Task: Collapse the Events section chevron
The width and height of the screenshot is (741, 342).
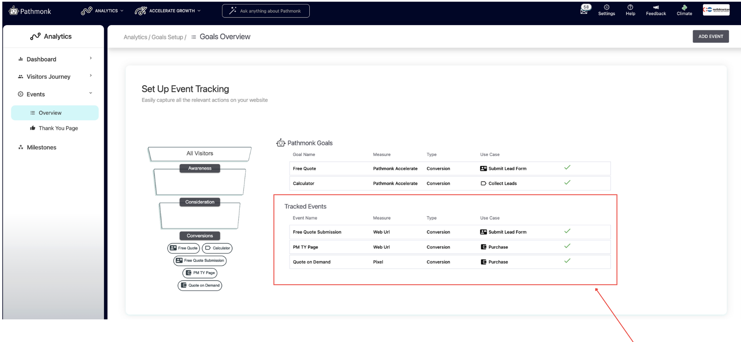Action: (x=91, y=93)
